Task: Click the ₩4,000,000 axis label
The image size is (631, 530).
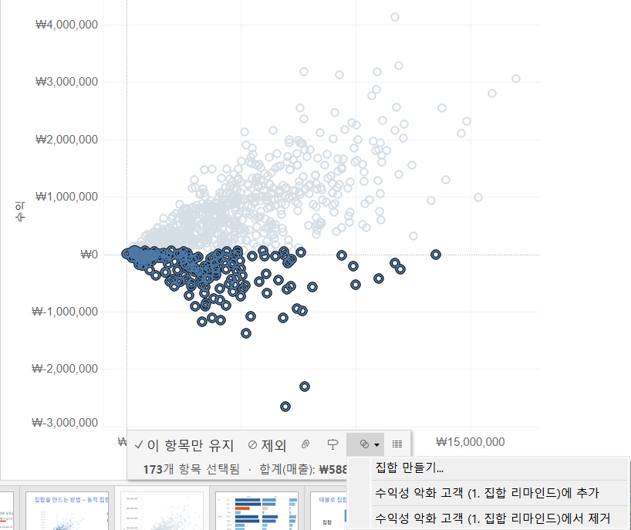Action: click(67, 25)
